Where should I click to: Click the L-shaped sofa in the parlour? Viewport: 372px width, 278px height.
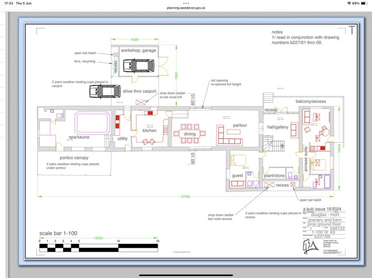(230, 135)
